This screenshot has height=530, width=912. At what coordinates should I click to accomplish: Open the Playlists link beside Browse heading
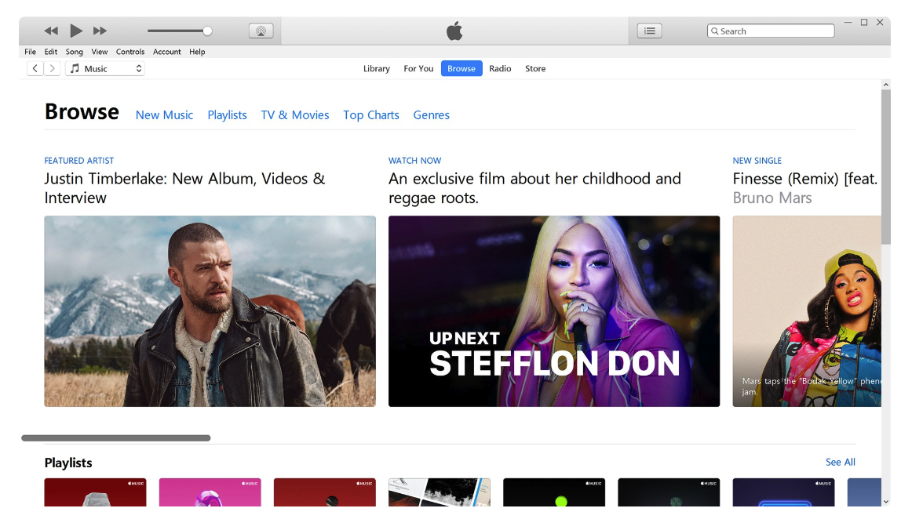tap(228, 115)
